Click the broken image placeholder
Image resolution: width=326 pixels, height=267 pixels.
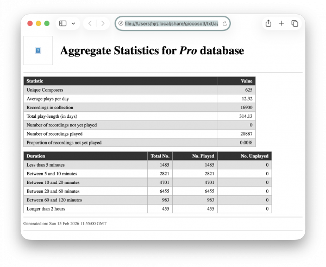click(x=38, y=50)
